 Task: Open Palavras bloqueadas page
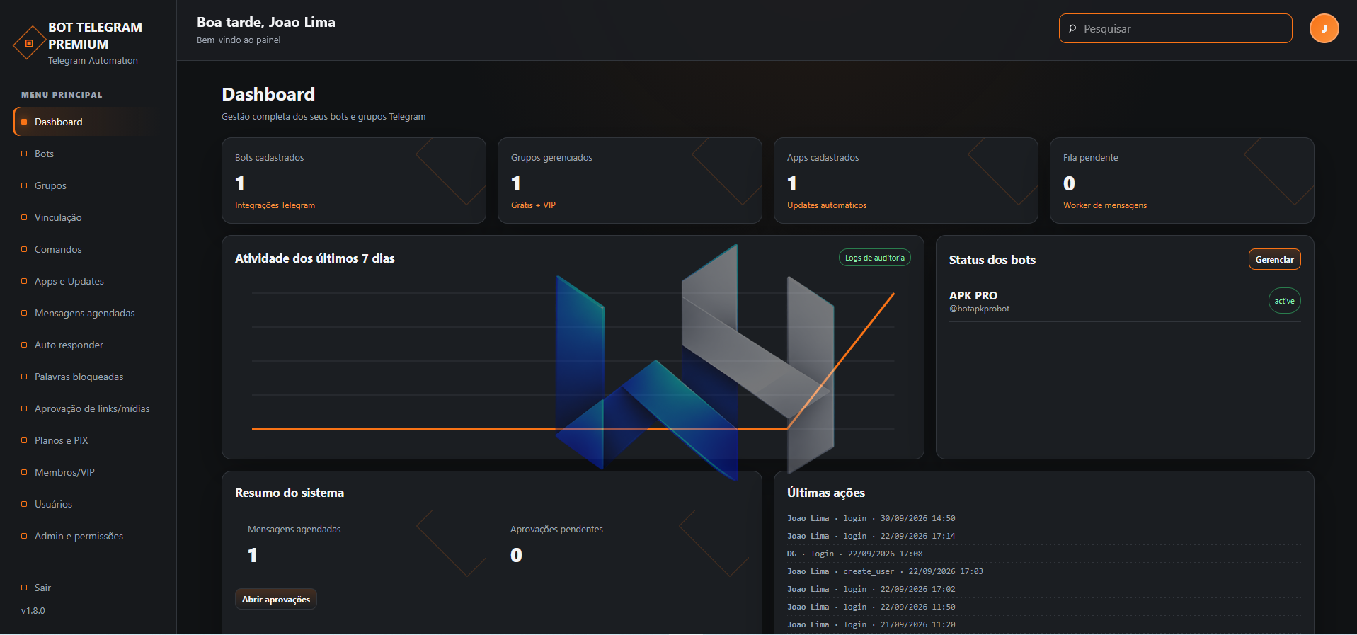[88, 377]
